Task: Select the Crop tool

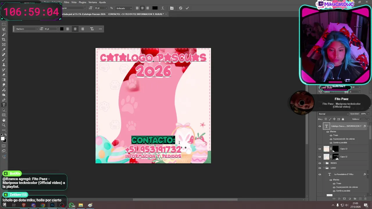Action: click(4, 39)
